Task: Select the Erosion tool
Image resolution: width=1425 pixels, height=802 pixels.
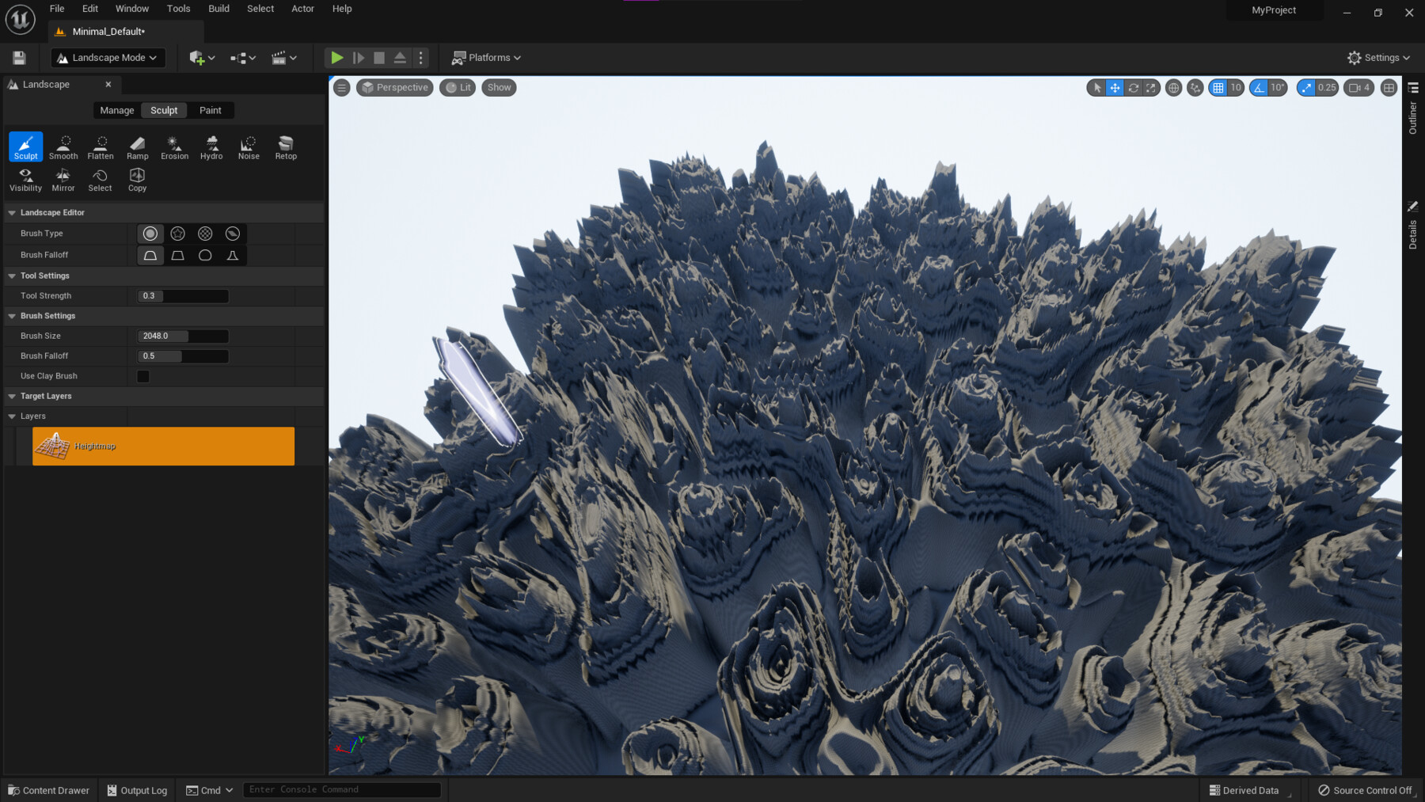Action: (174, 147)
